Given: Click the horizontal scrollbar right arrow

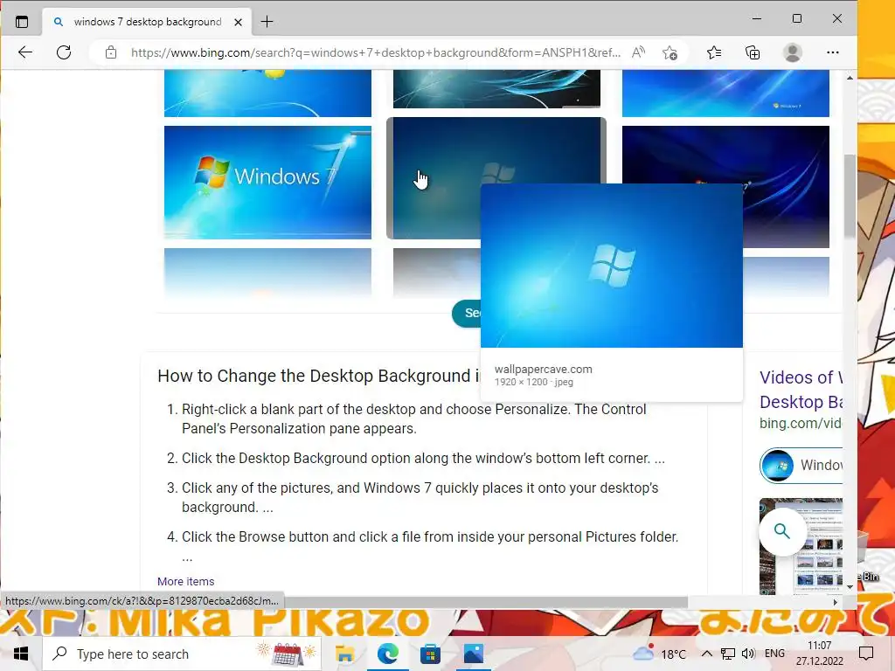Looking at the screenshot, I should pos(836,602).
